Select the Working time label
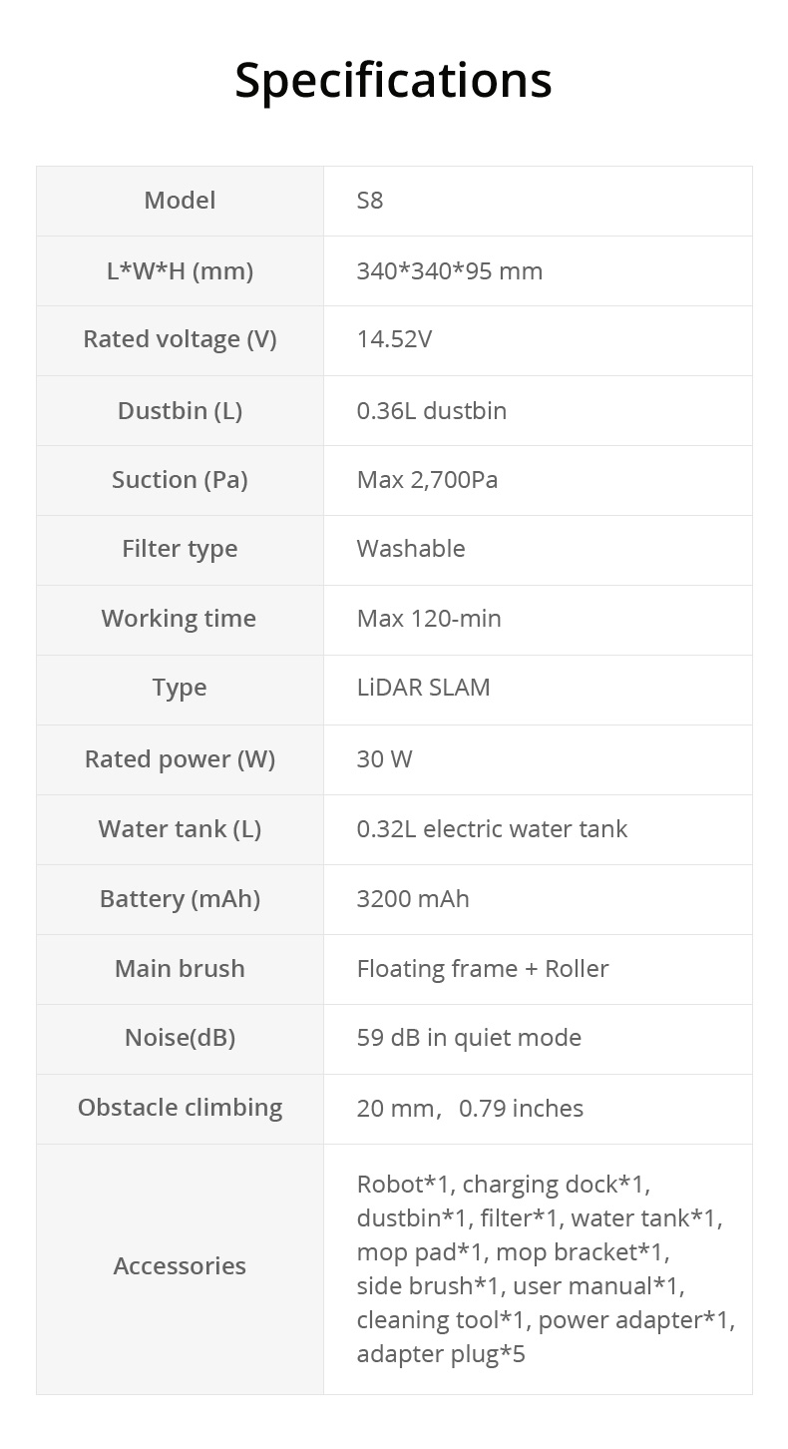 coord(179,619)
